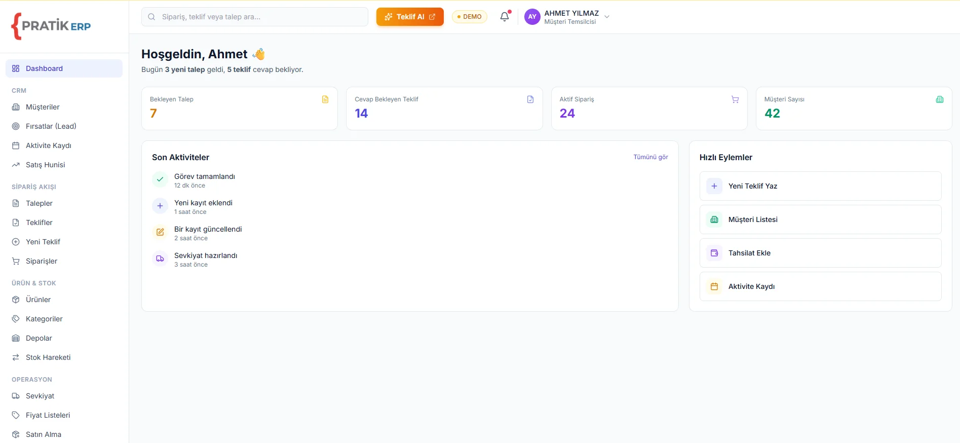Click the Satış Hunisi trend icon
The width and height of the screenshot is (960, 443).
(16, 165)
